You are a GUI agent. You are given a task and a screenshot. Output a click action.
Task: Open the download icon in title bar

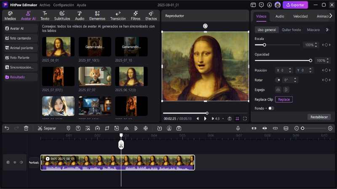click(x=269, y=5)
